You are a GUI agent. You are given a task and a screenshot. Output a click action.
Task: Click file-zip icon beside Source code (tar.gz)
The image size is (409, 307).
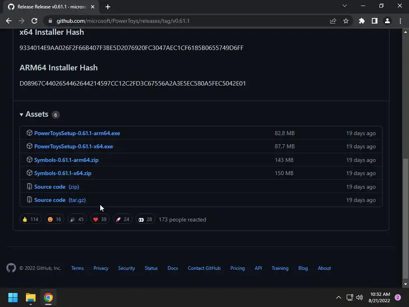[30, 200]
